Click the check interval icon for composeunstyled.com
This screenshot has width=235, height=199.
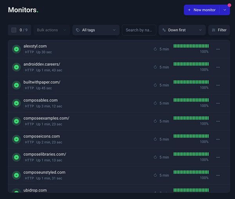[x=155, y=175]
